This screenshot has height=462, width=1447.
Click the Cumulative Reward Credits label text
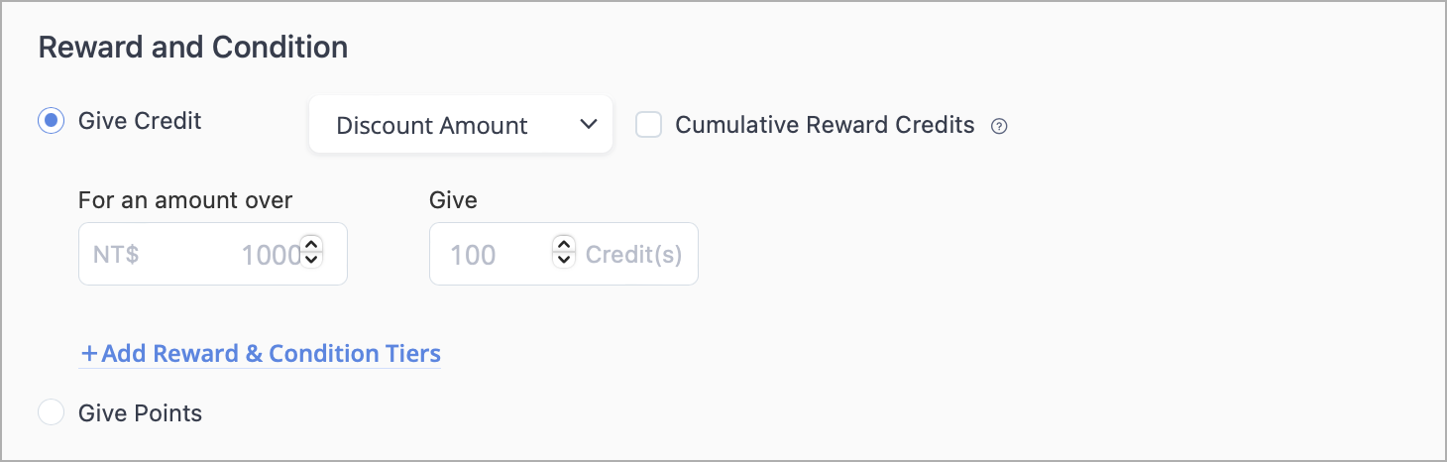pyautogui.click(x=825, y=125)
